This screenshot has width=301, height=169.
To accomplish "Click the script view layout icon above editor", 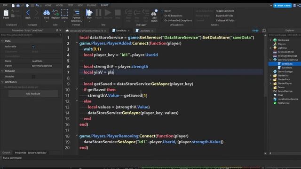I will 264,31.
